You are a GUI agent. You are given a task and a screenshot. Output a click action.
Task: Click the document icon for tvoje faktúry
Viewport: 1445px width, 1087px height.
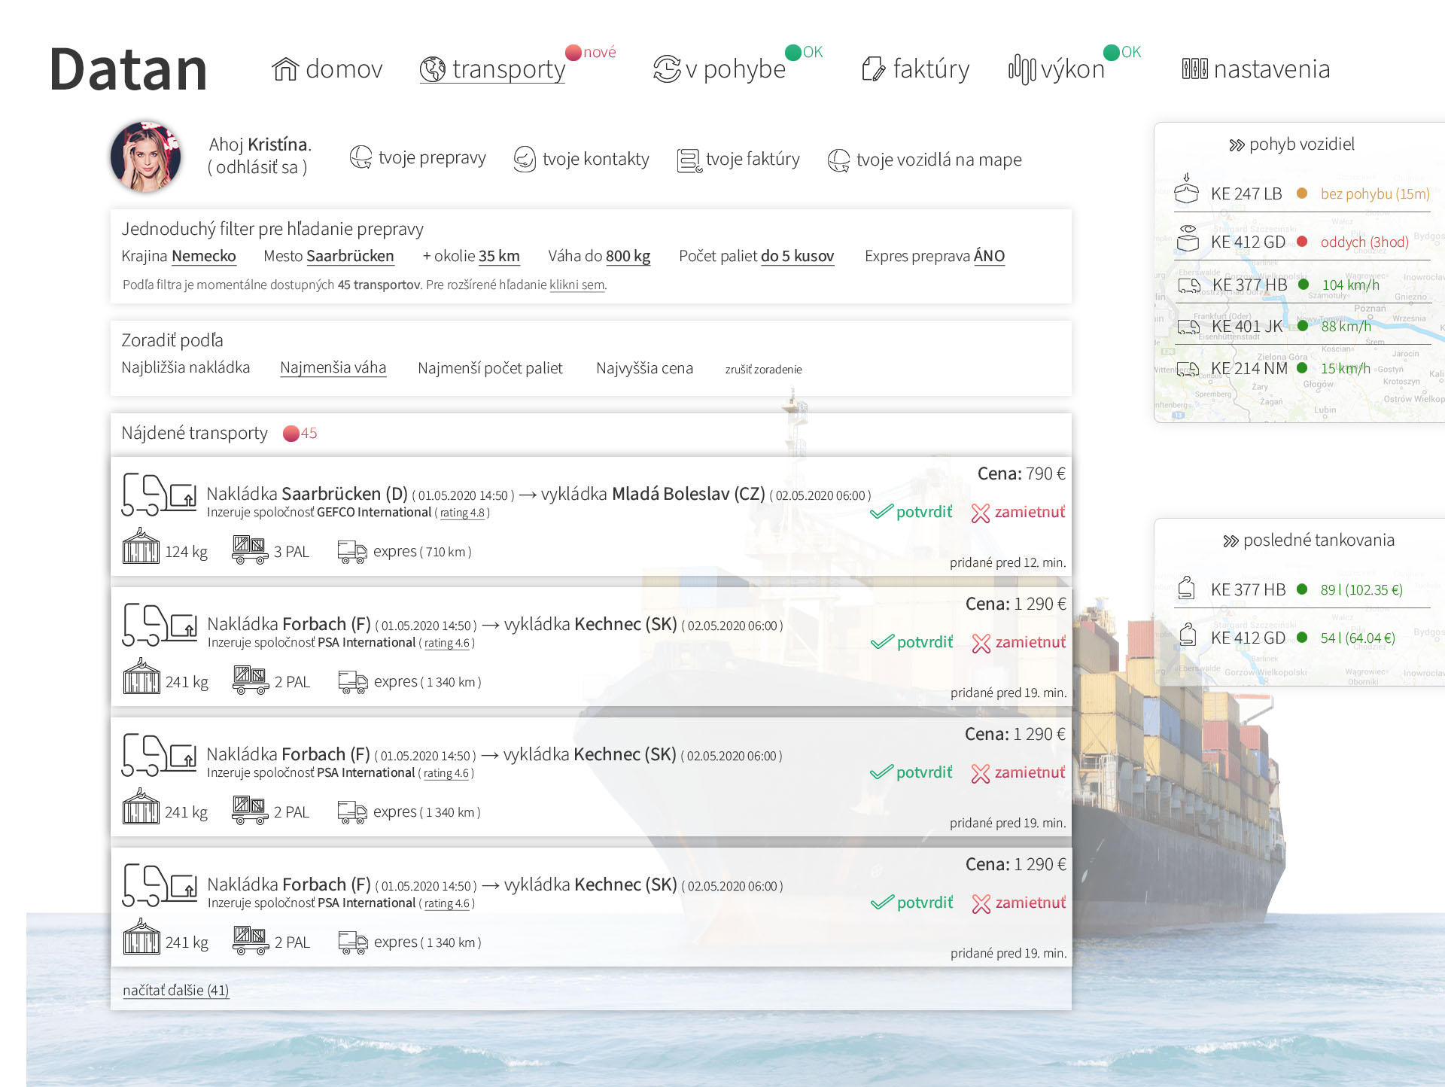pyautogui.click(x=689, y=160)
